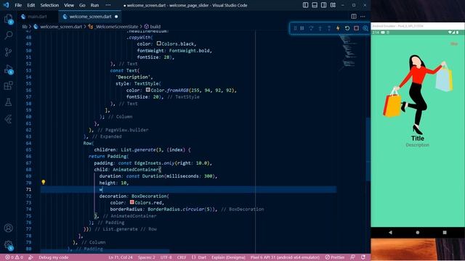Tap the emulator Back navigation button
465x261 pixels.
390,232
